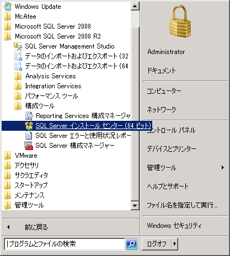The image size is (230, 256).
Task: Expand パフォーマンス ツール folder label
Action: (52, 96)
